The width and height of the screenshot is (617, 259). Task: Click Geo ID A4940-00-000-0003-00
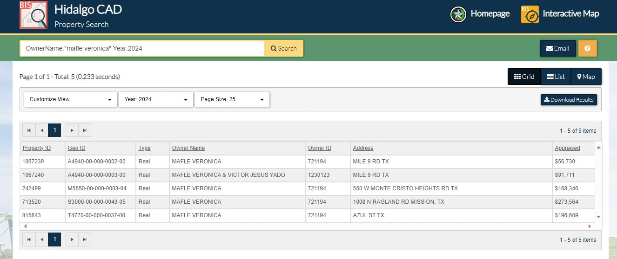97,175
